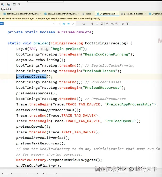Viewport: 162px width, 177px height.
Task: Click the 1/2 match counter
Action: tap(84, 24)
